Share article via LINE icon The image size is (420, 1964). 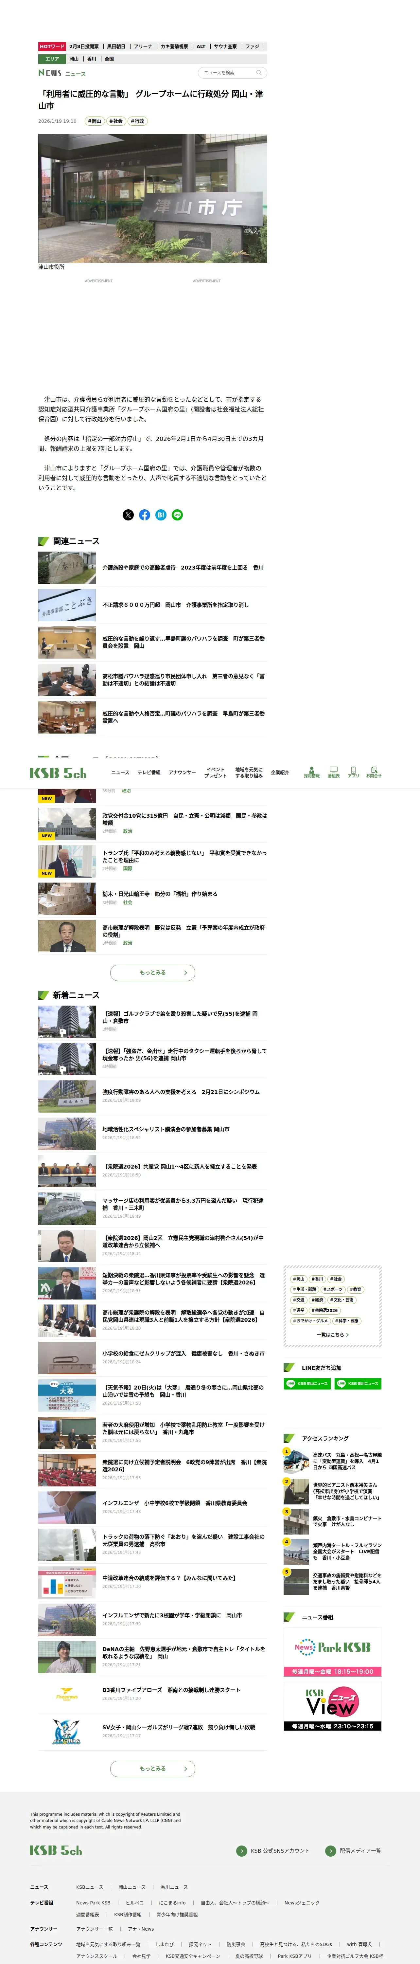[x=178, y=515]
